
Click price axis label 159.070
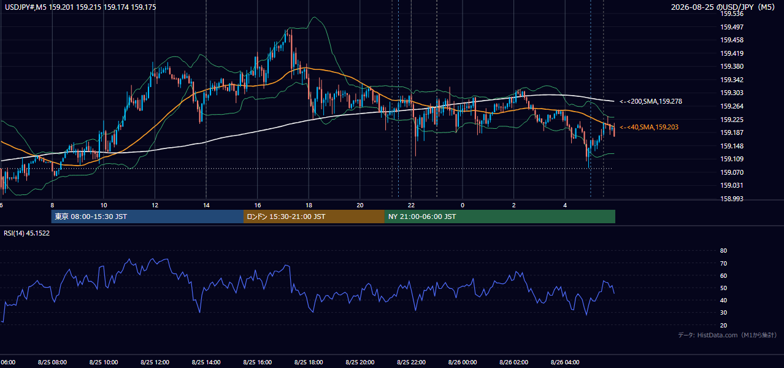[x=732, y=172]
